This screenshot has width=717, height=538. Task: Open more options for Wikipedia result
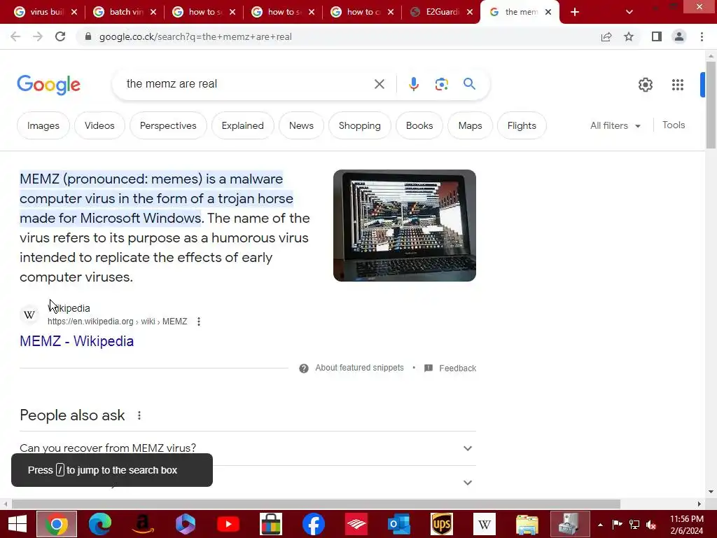tap(198, 322)
